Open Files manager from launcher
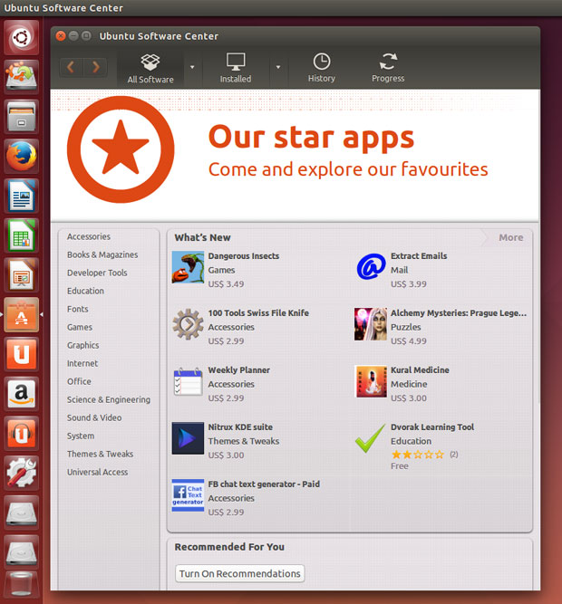 21,117
